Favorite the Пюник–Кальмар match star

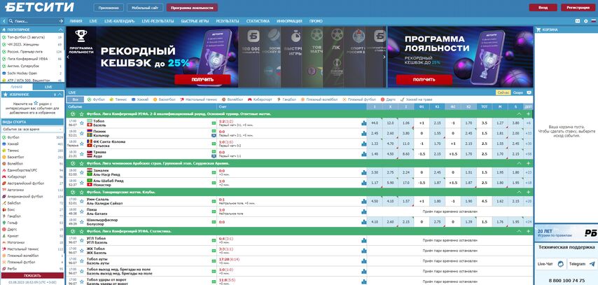pos(81,134)
